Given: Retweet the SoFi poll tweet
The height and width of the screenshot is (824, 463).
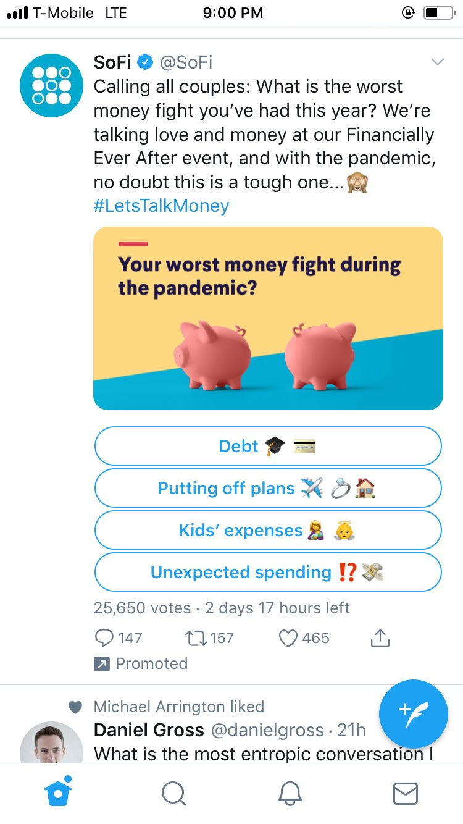Looking at the screenshot, I should click(195, 638).
